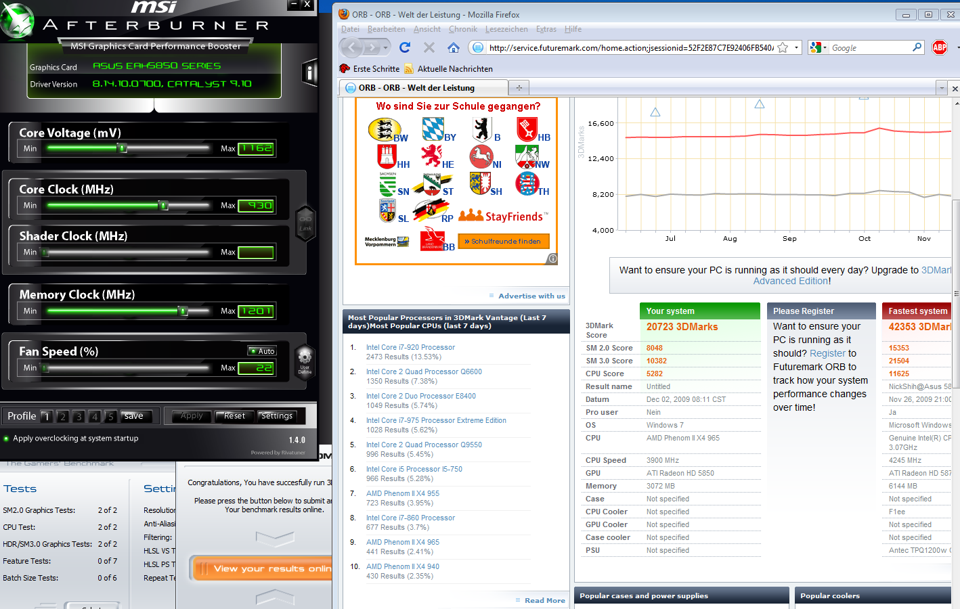
Task: Save the current Afterburner profile
Action: tap(134, 416)
